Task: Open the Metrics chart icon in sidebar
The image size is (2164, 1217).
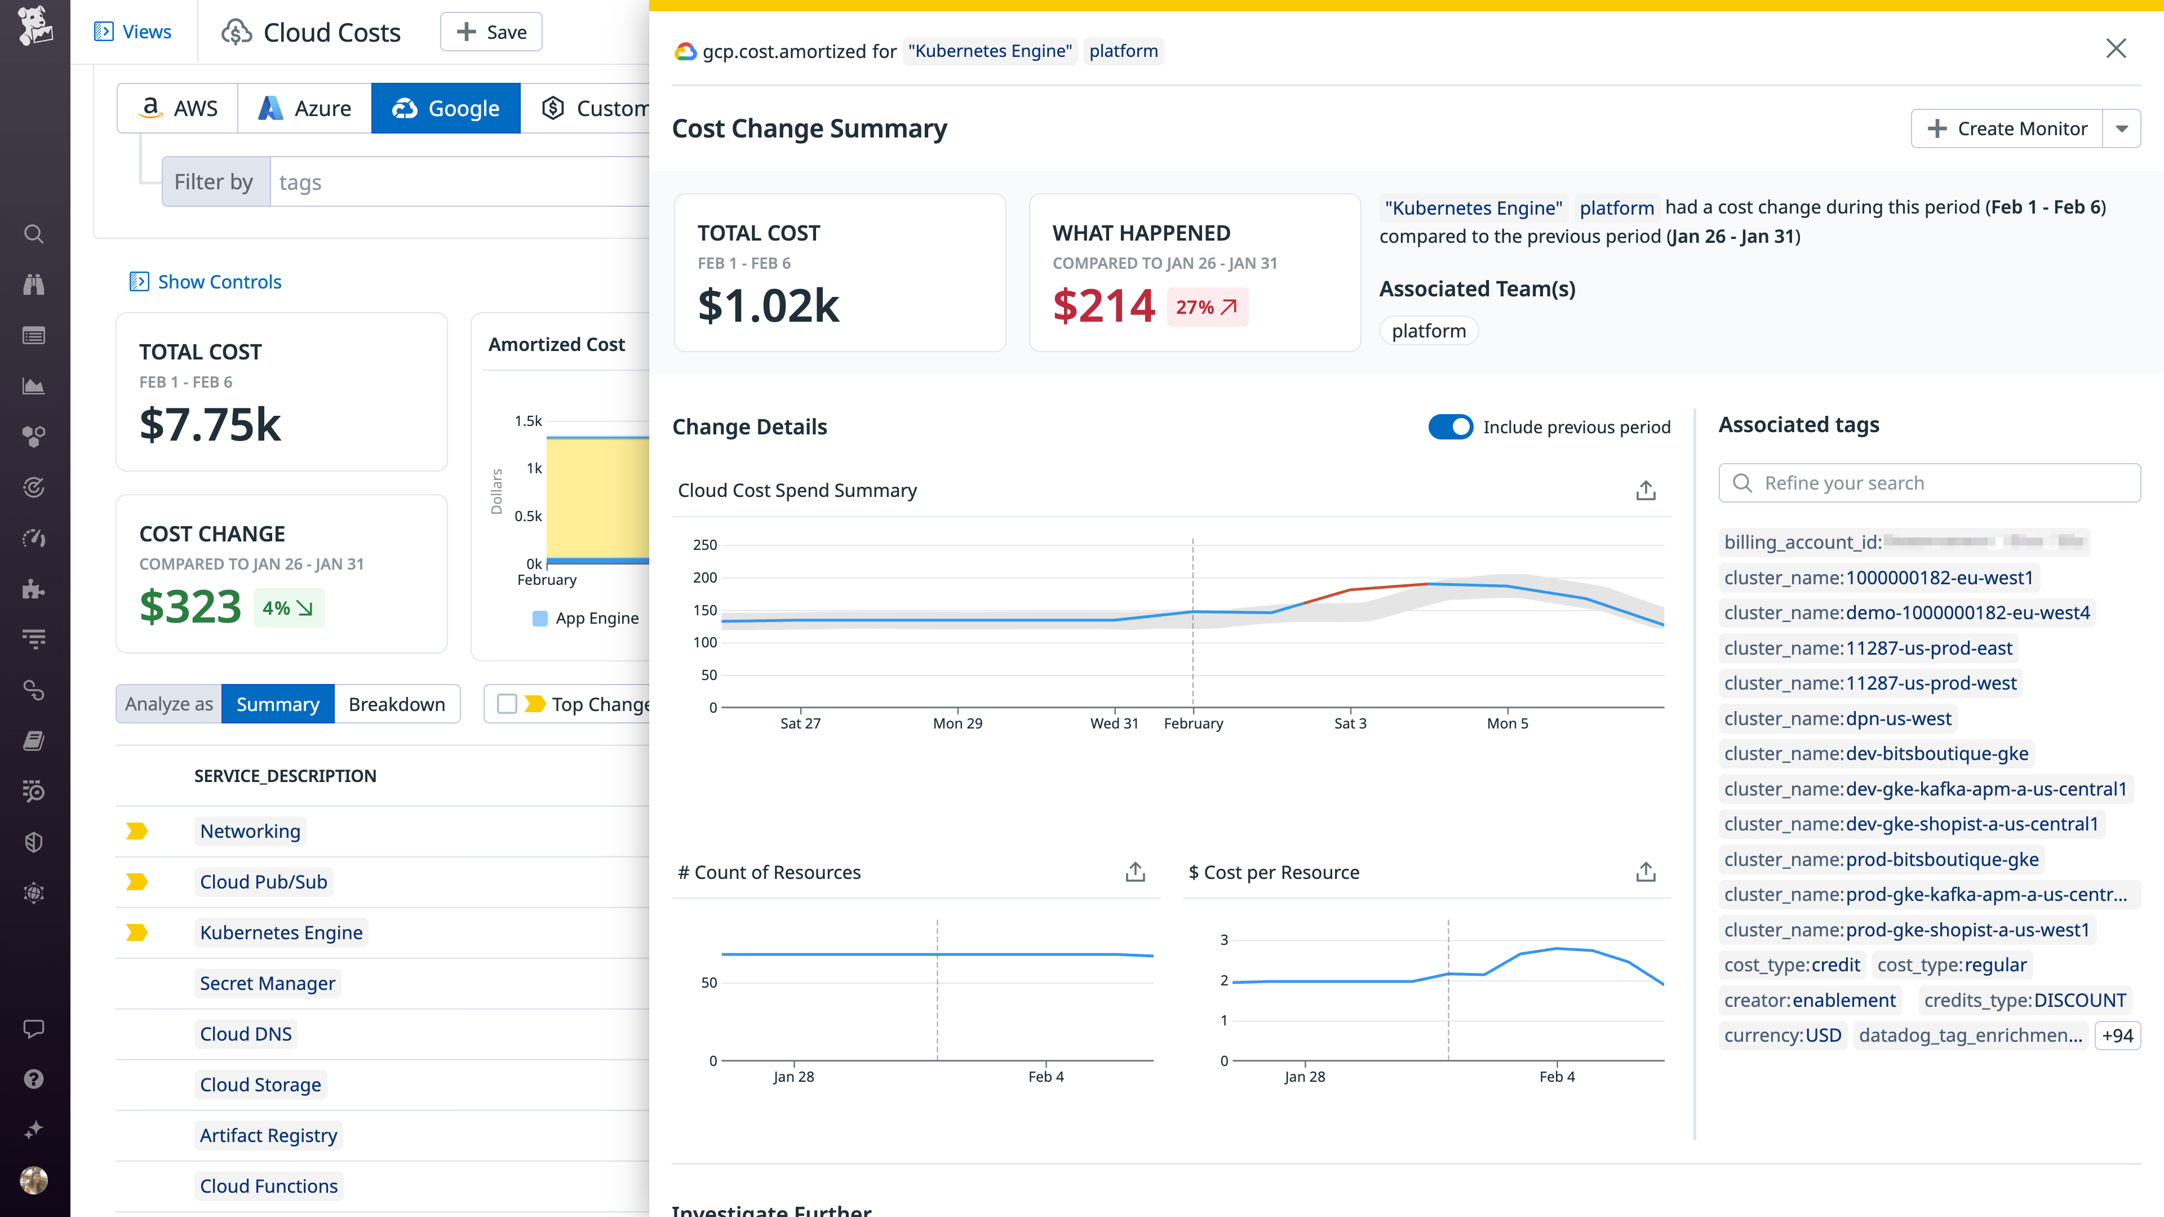Action: (34, 387)
